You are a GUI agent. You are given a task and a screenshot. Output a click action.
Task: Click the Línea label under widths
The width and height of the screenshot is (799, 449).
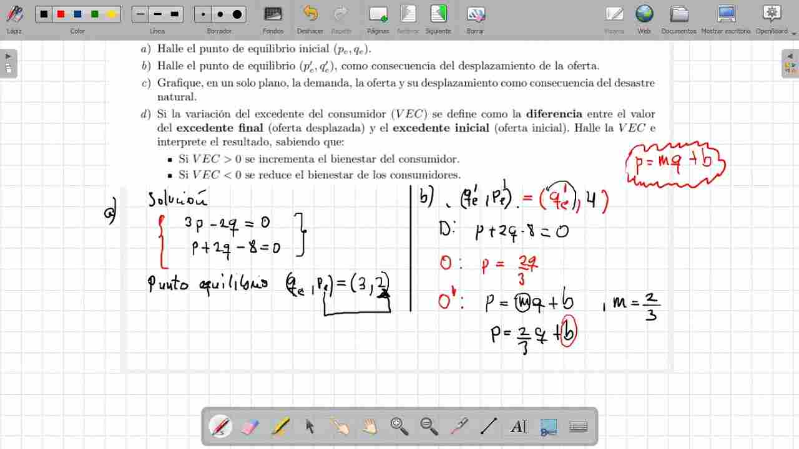(157, 31)
